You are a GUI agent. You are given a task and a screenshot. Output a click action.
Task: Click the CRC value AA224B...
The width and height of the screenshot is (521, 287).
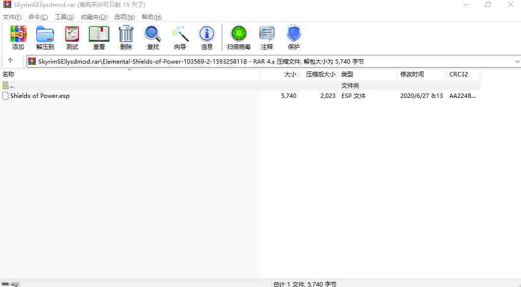(462, 96)
